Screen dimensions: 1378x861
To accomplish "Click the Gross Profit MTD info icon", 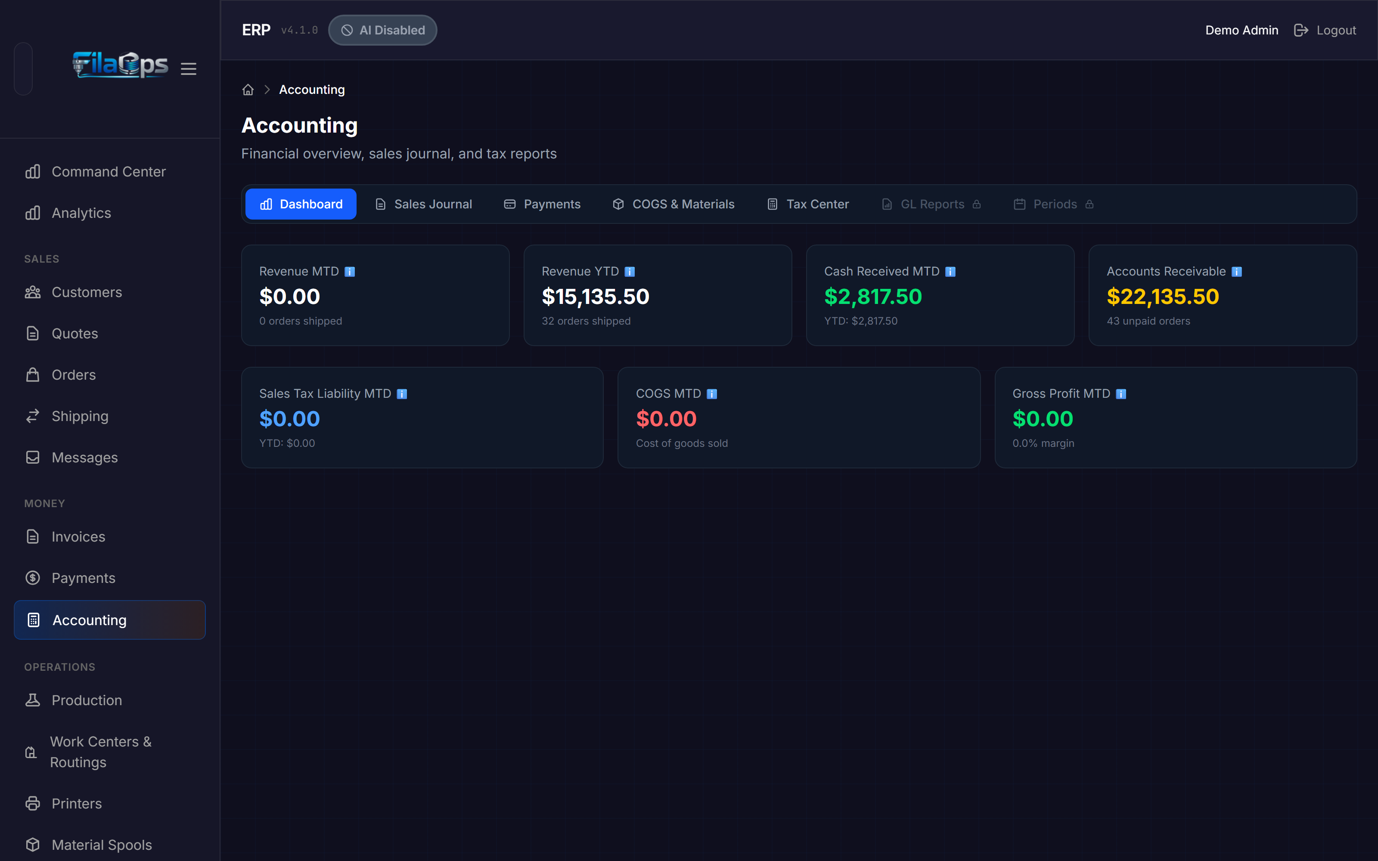I will tap(1121, 394).
